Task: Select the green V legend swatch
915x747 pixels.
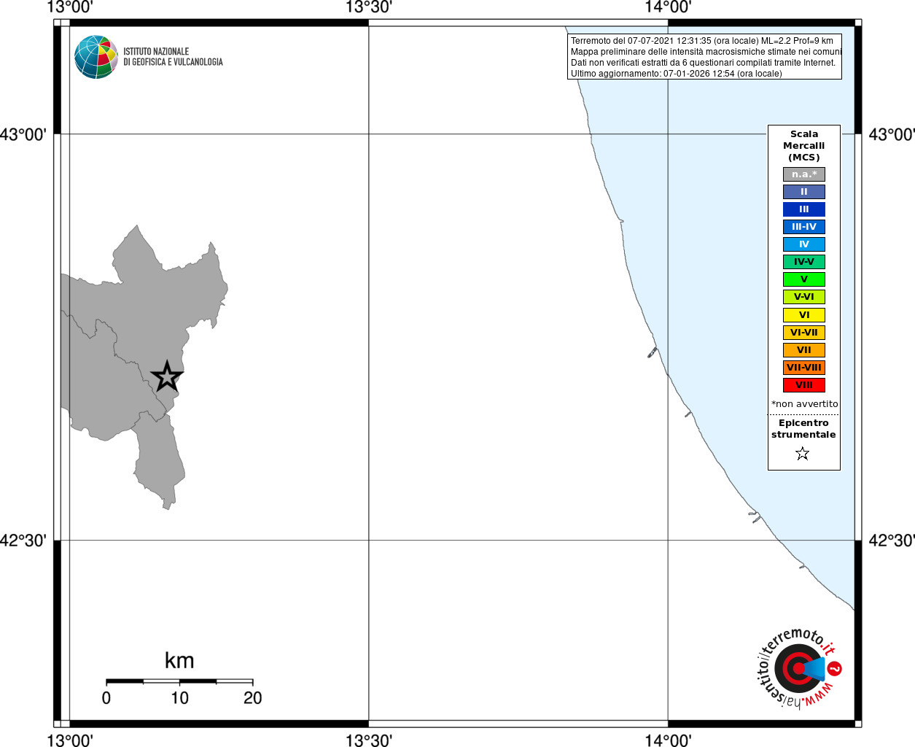Action: coord(804,279)
